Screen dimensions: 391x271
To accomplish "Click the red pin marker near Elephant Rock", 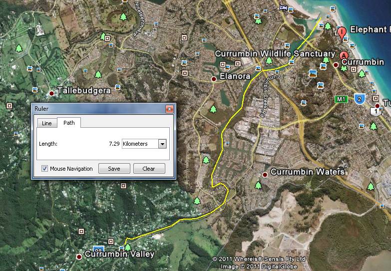I will click(x=342, y=34).
